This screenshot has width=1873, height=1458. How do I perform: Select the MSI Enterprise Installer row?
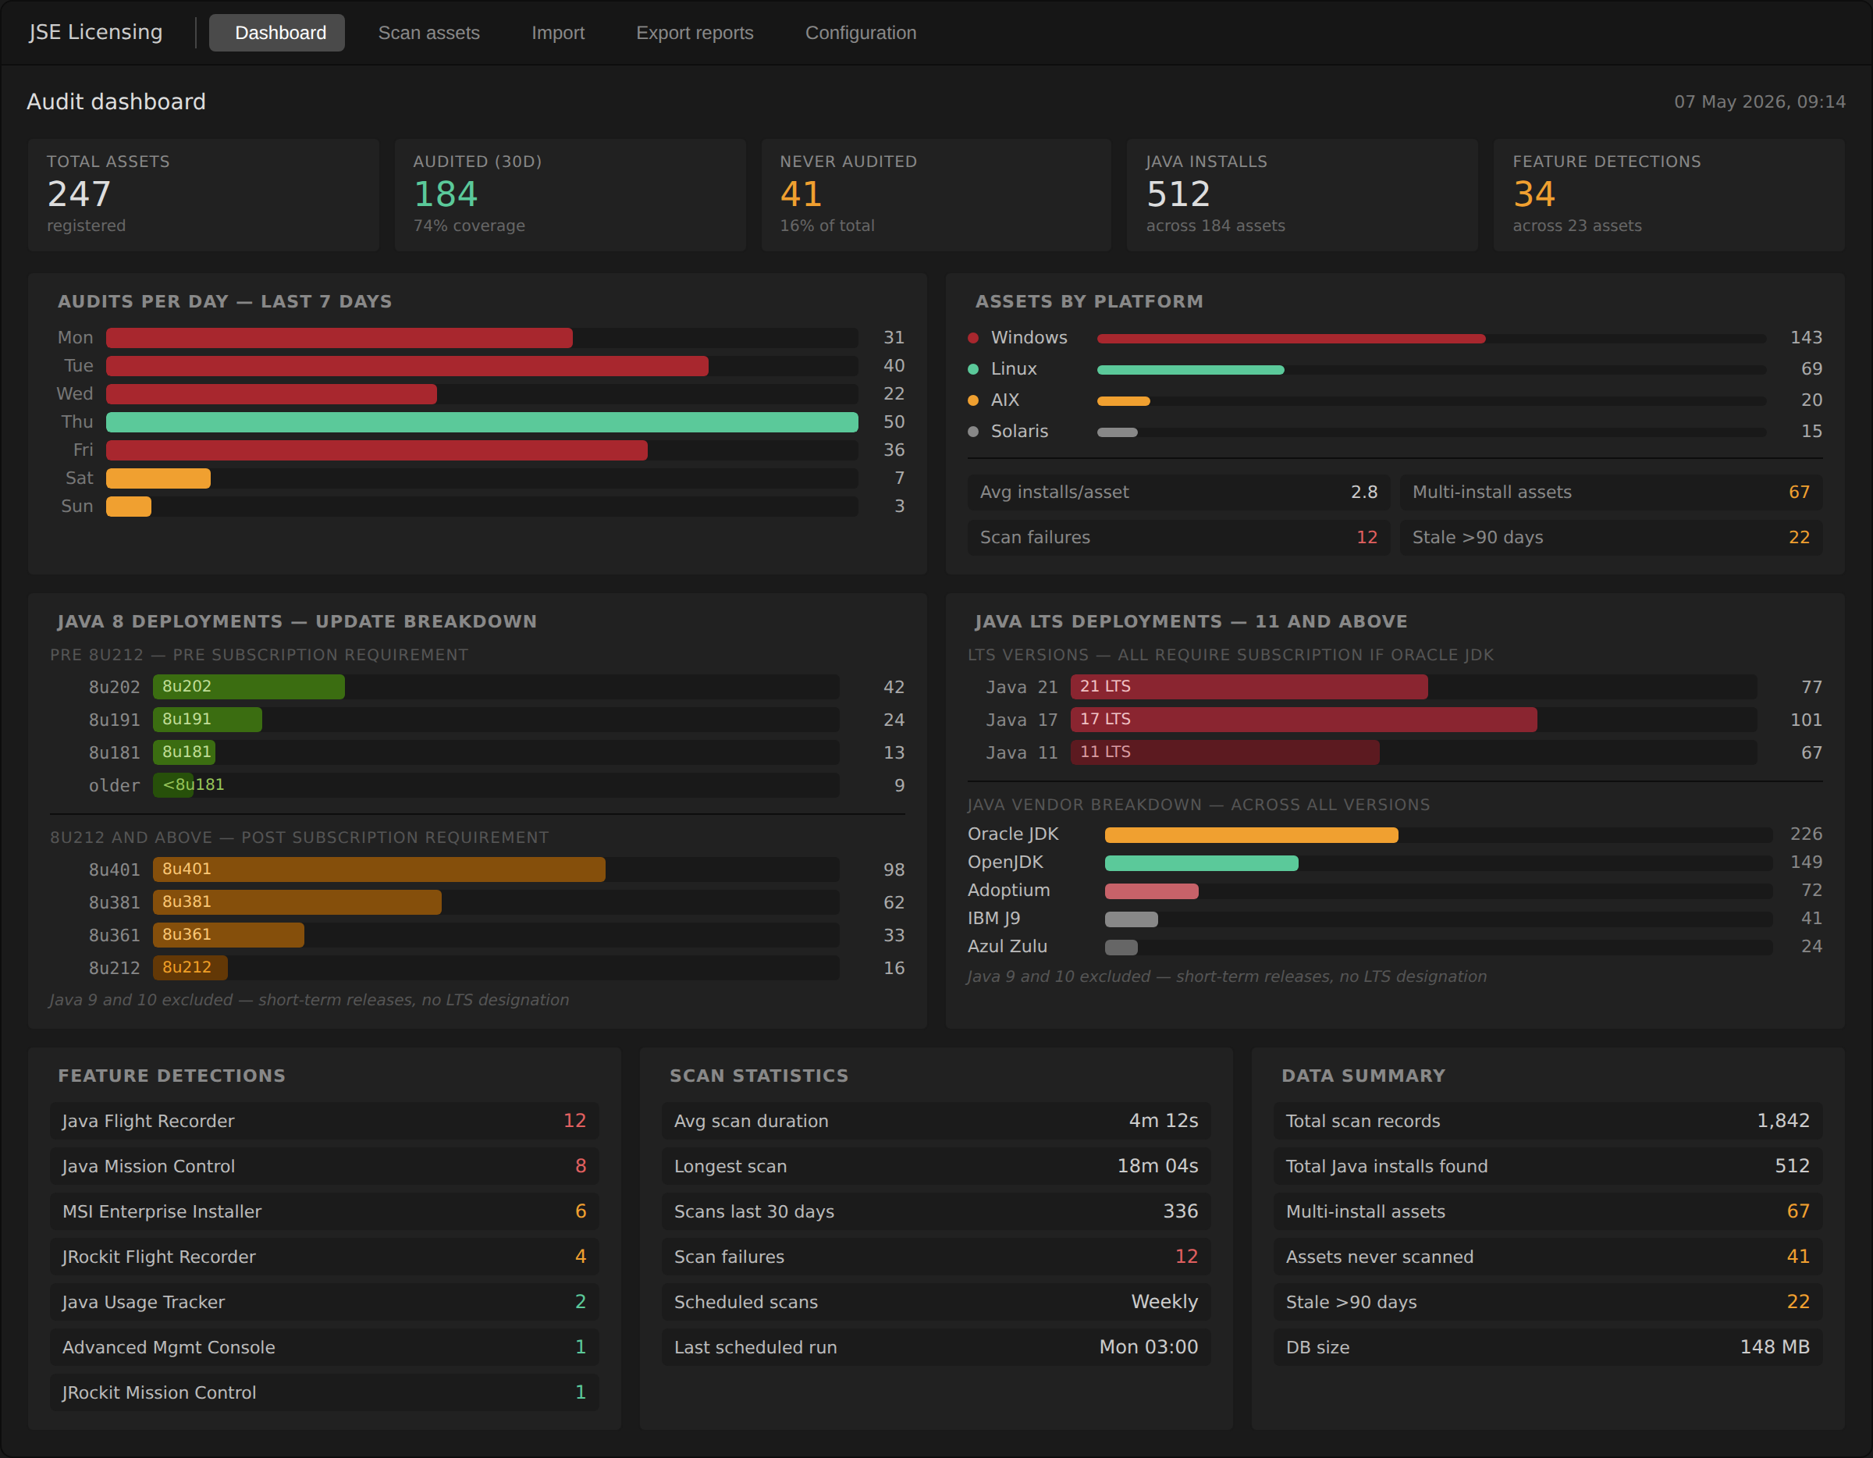click(324, 1212)
